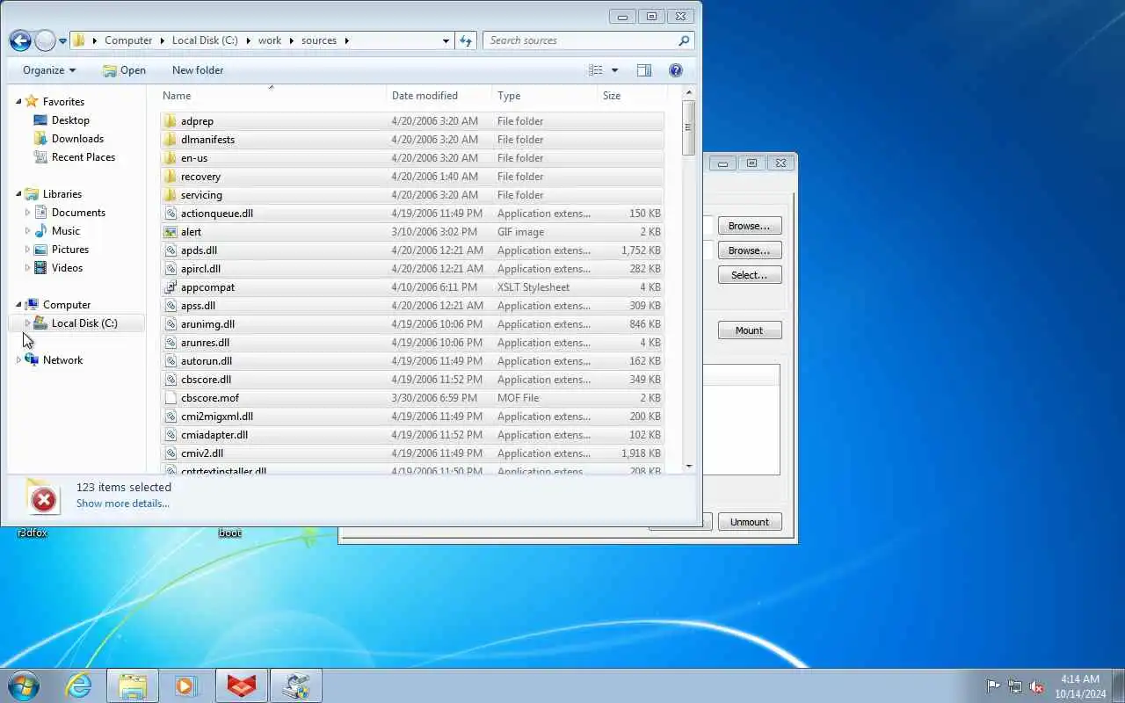Image resolution: width=1125 pixels, height=703 pixels.
Task: Select Network in the navigation pane
Action: tap(62, 360)
